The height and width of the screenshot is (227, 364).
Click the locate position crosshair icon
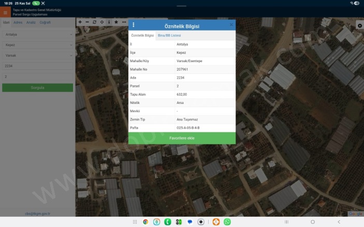(x=101, y=22)
